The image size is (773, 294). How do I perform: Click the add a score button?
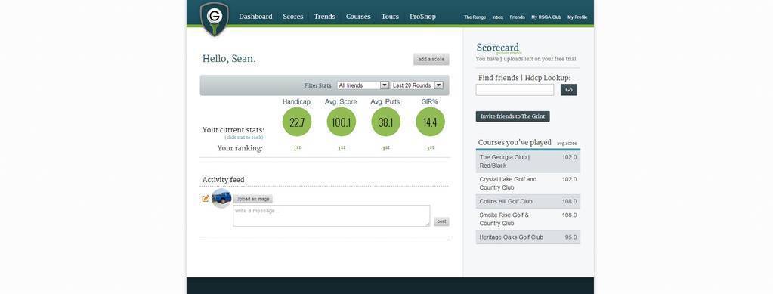click(x=431, y=59)
